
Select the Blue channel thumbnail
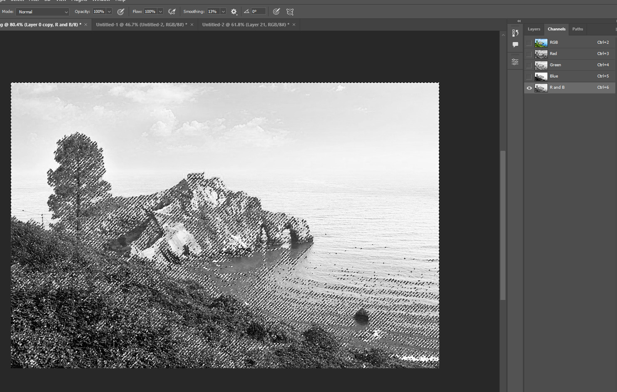click(541, 76)
